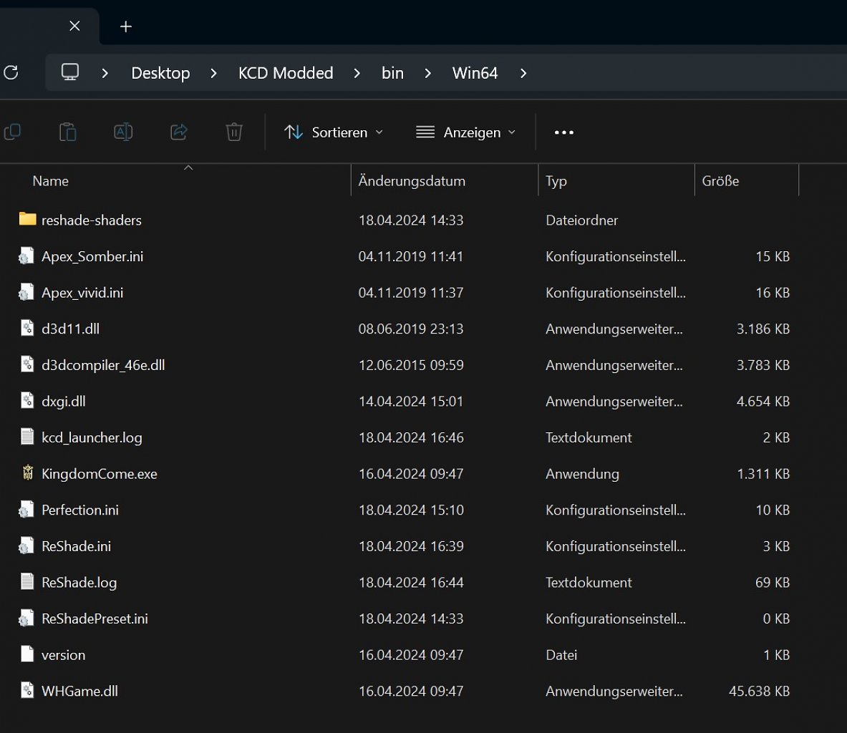Select KingdomCome.exe file name
The height and width of the screenshot is (733, 847).
pos(100,473)
